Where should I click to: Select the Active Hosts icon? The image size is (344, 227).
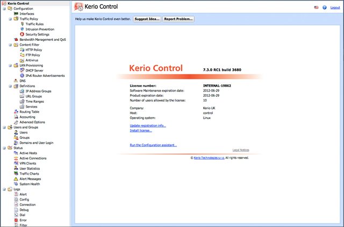pyautogui.click(x=16, y=153)
